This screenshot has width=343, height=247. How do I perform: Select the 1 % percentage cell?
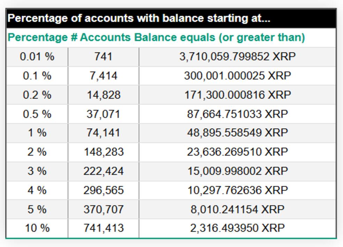tap(37, 133)
